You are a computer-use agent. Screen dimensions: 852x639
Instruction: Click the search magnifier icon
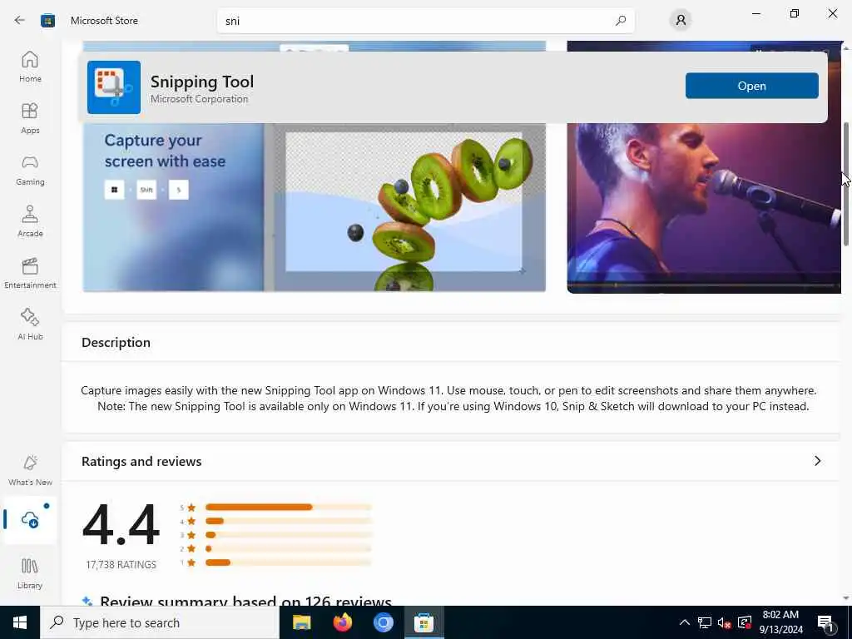(x=621, y=21)
